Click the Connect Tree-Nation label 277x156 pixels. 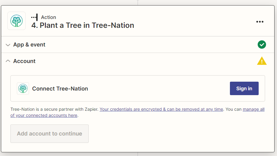tap(60, 88)
